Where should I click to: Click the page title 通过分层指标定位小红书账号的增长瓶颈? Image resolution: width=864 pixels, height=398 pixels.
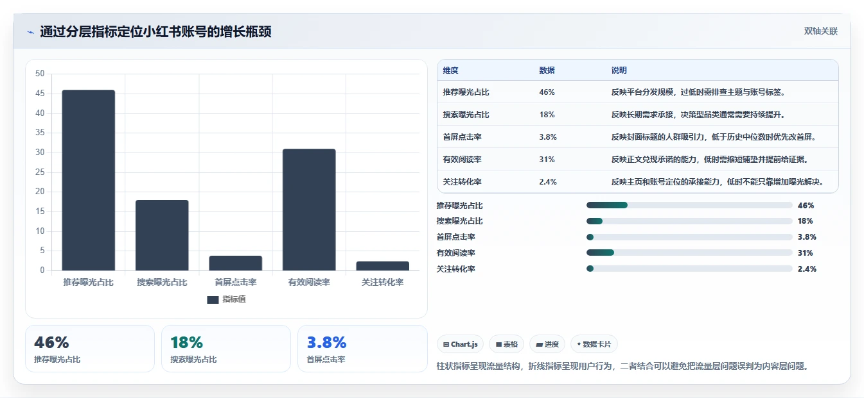pyautogui.click(x=155, y=32)
